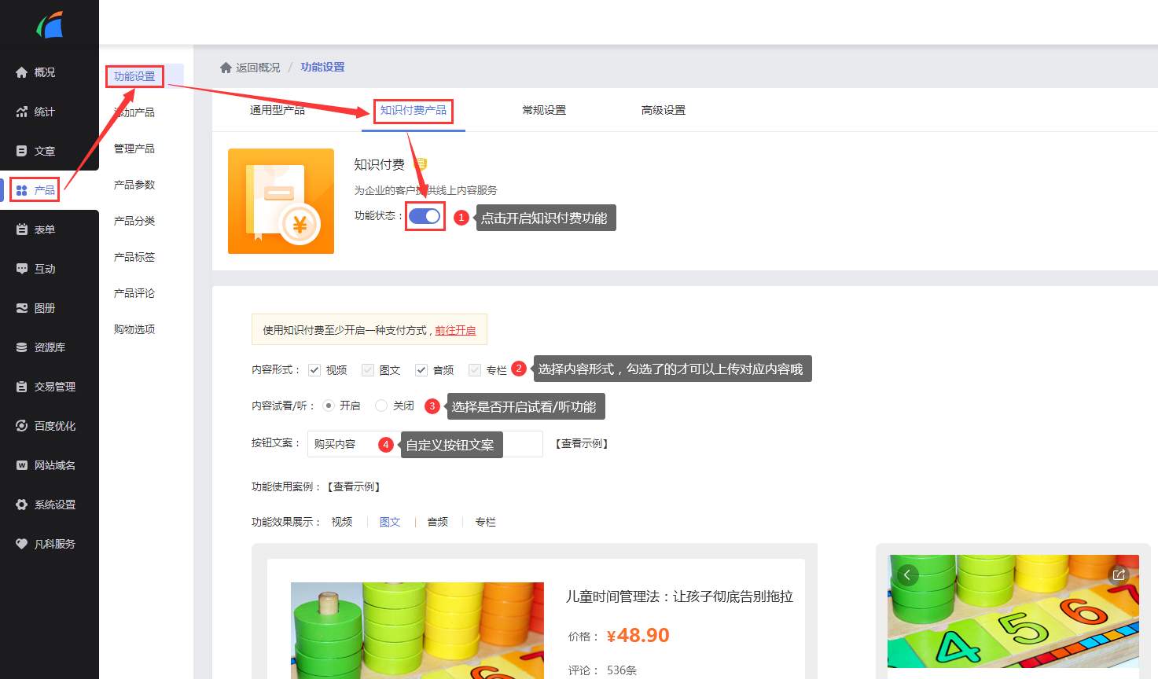Screen dimensions: 1158x679
Task: Click title 儿童时间管理法 in preview
Action: (x=679, y=596)
